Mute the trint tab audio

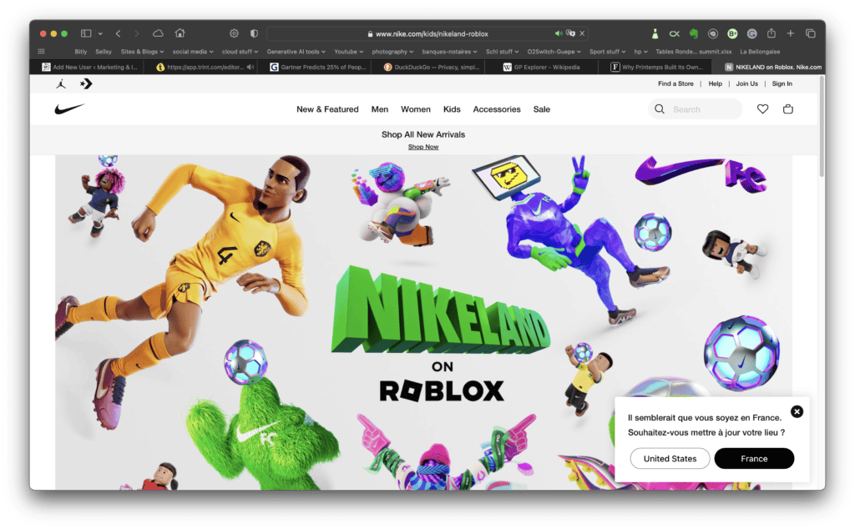point(250,67)
